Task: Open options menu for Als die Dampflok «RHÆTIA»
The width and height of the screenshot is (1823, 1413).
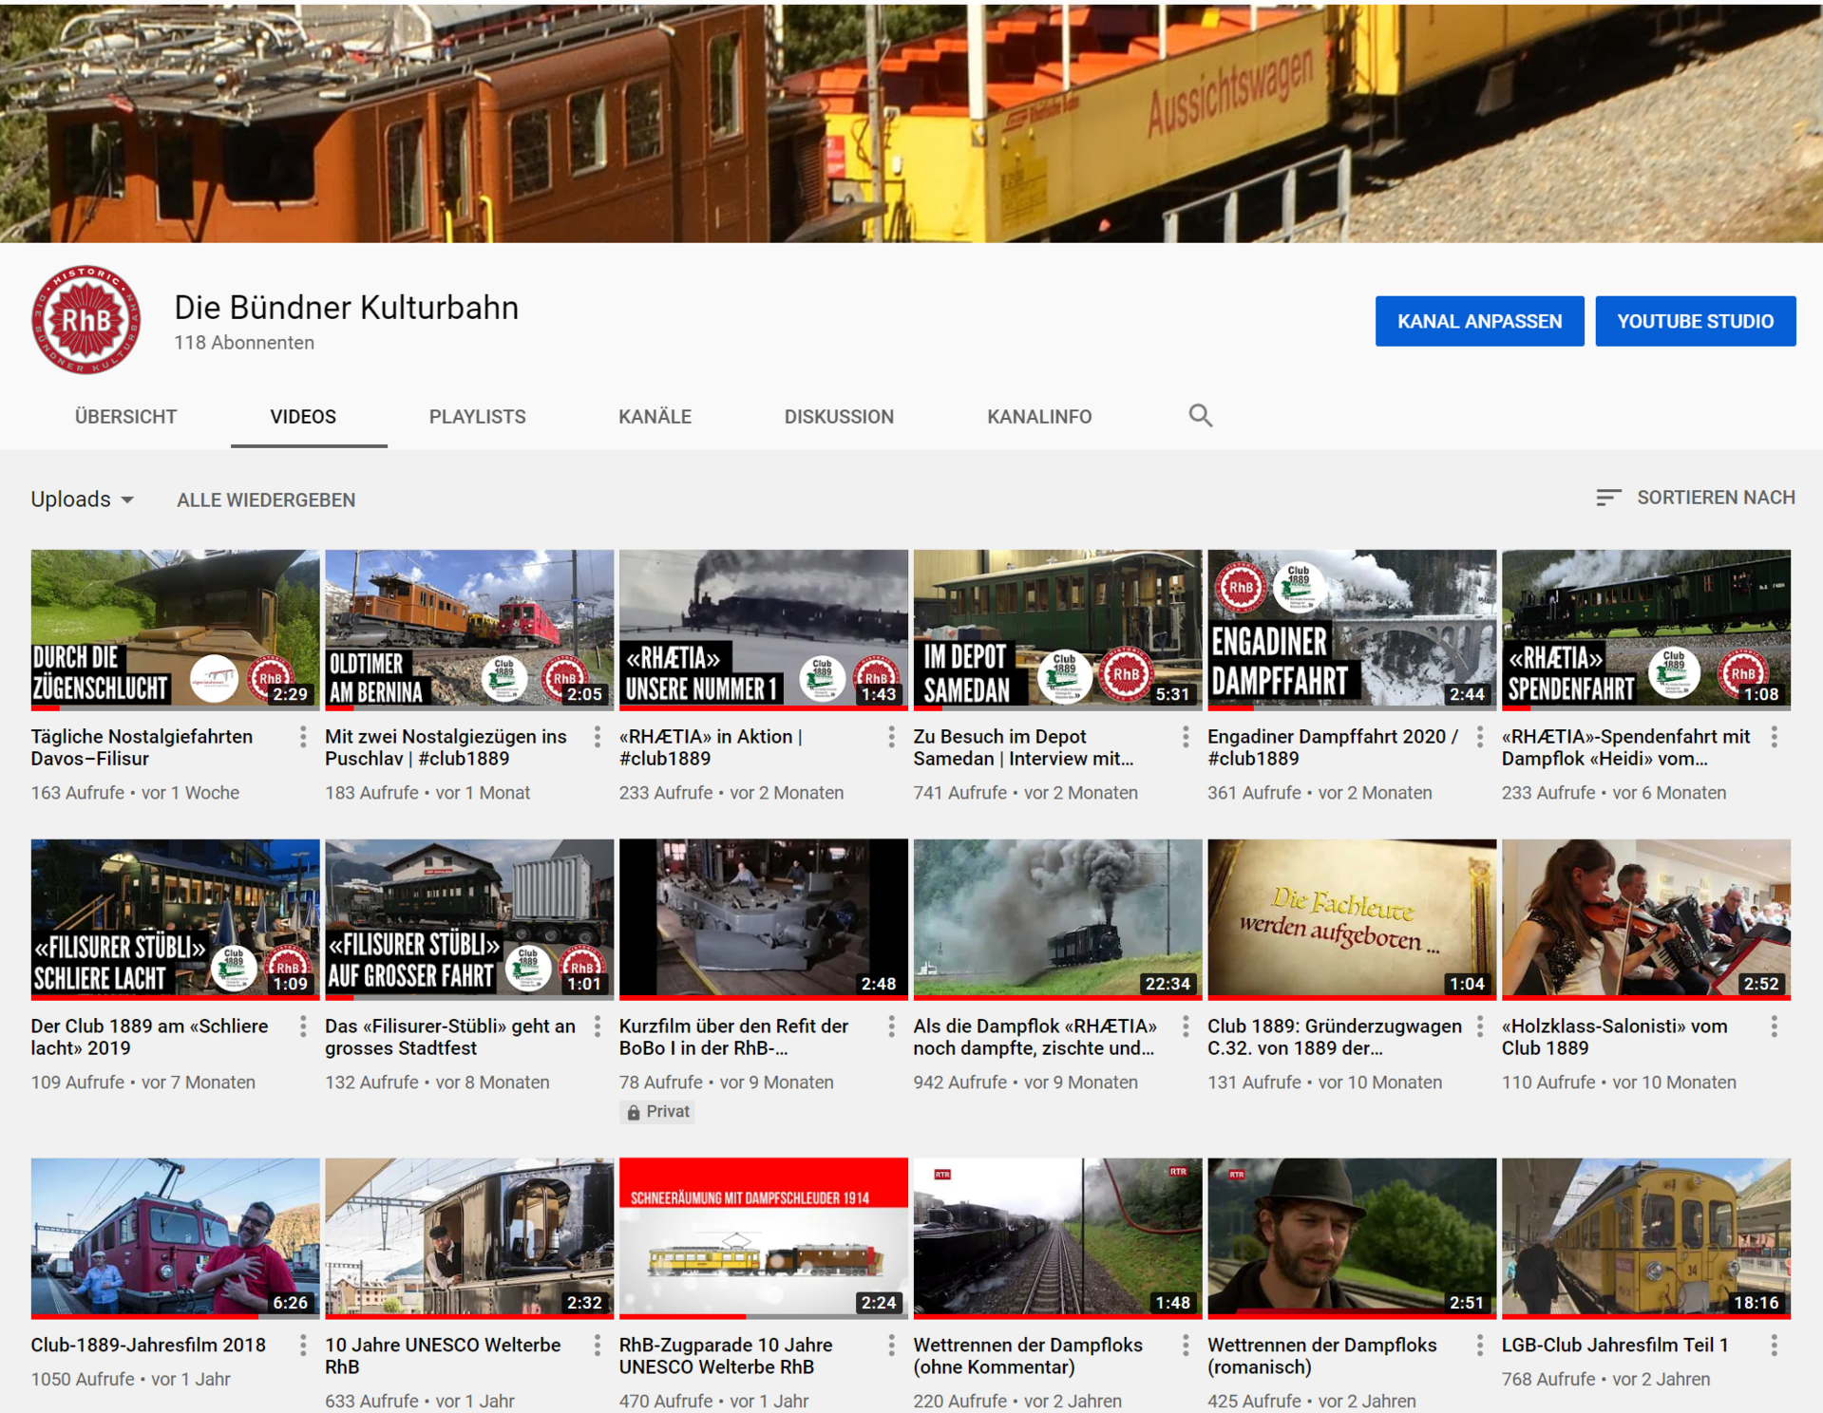Action: point(1186,1027)
